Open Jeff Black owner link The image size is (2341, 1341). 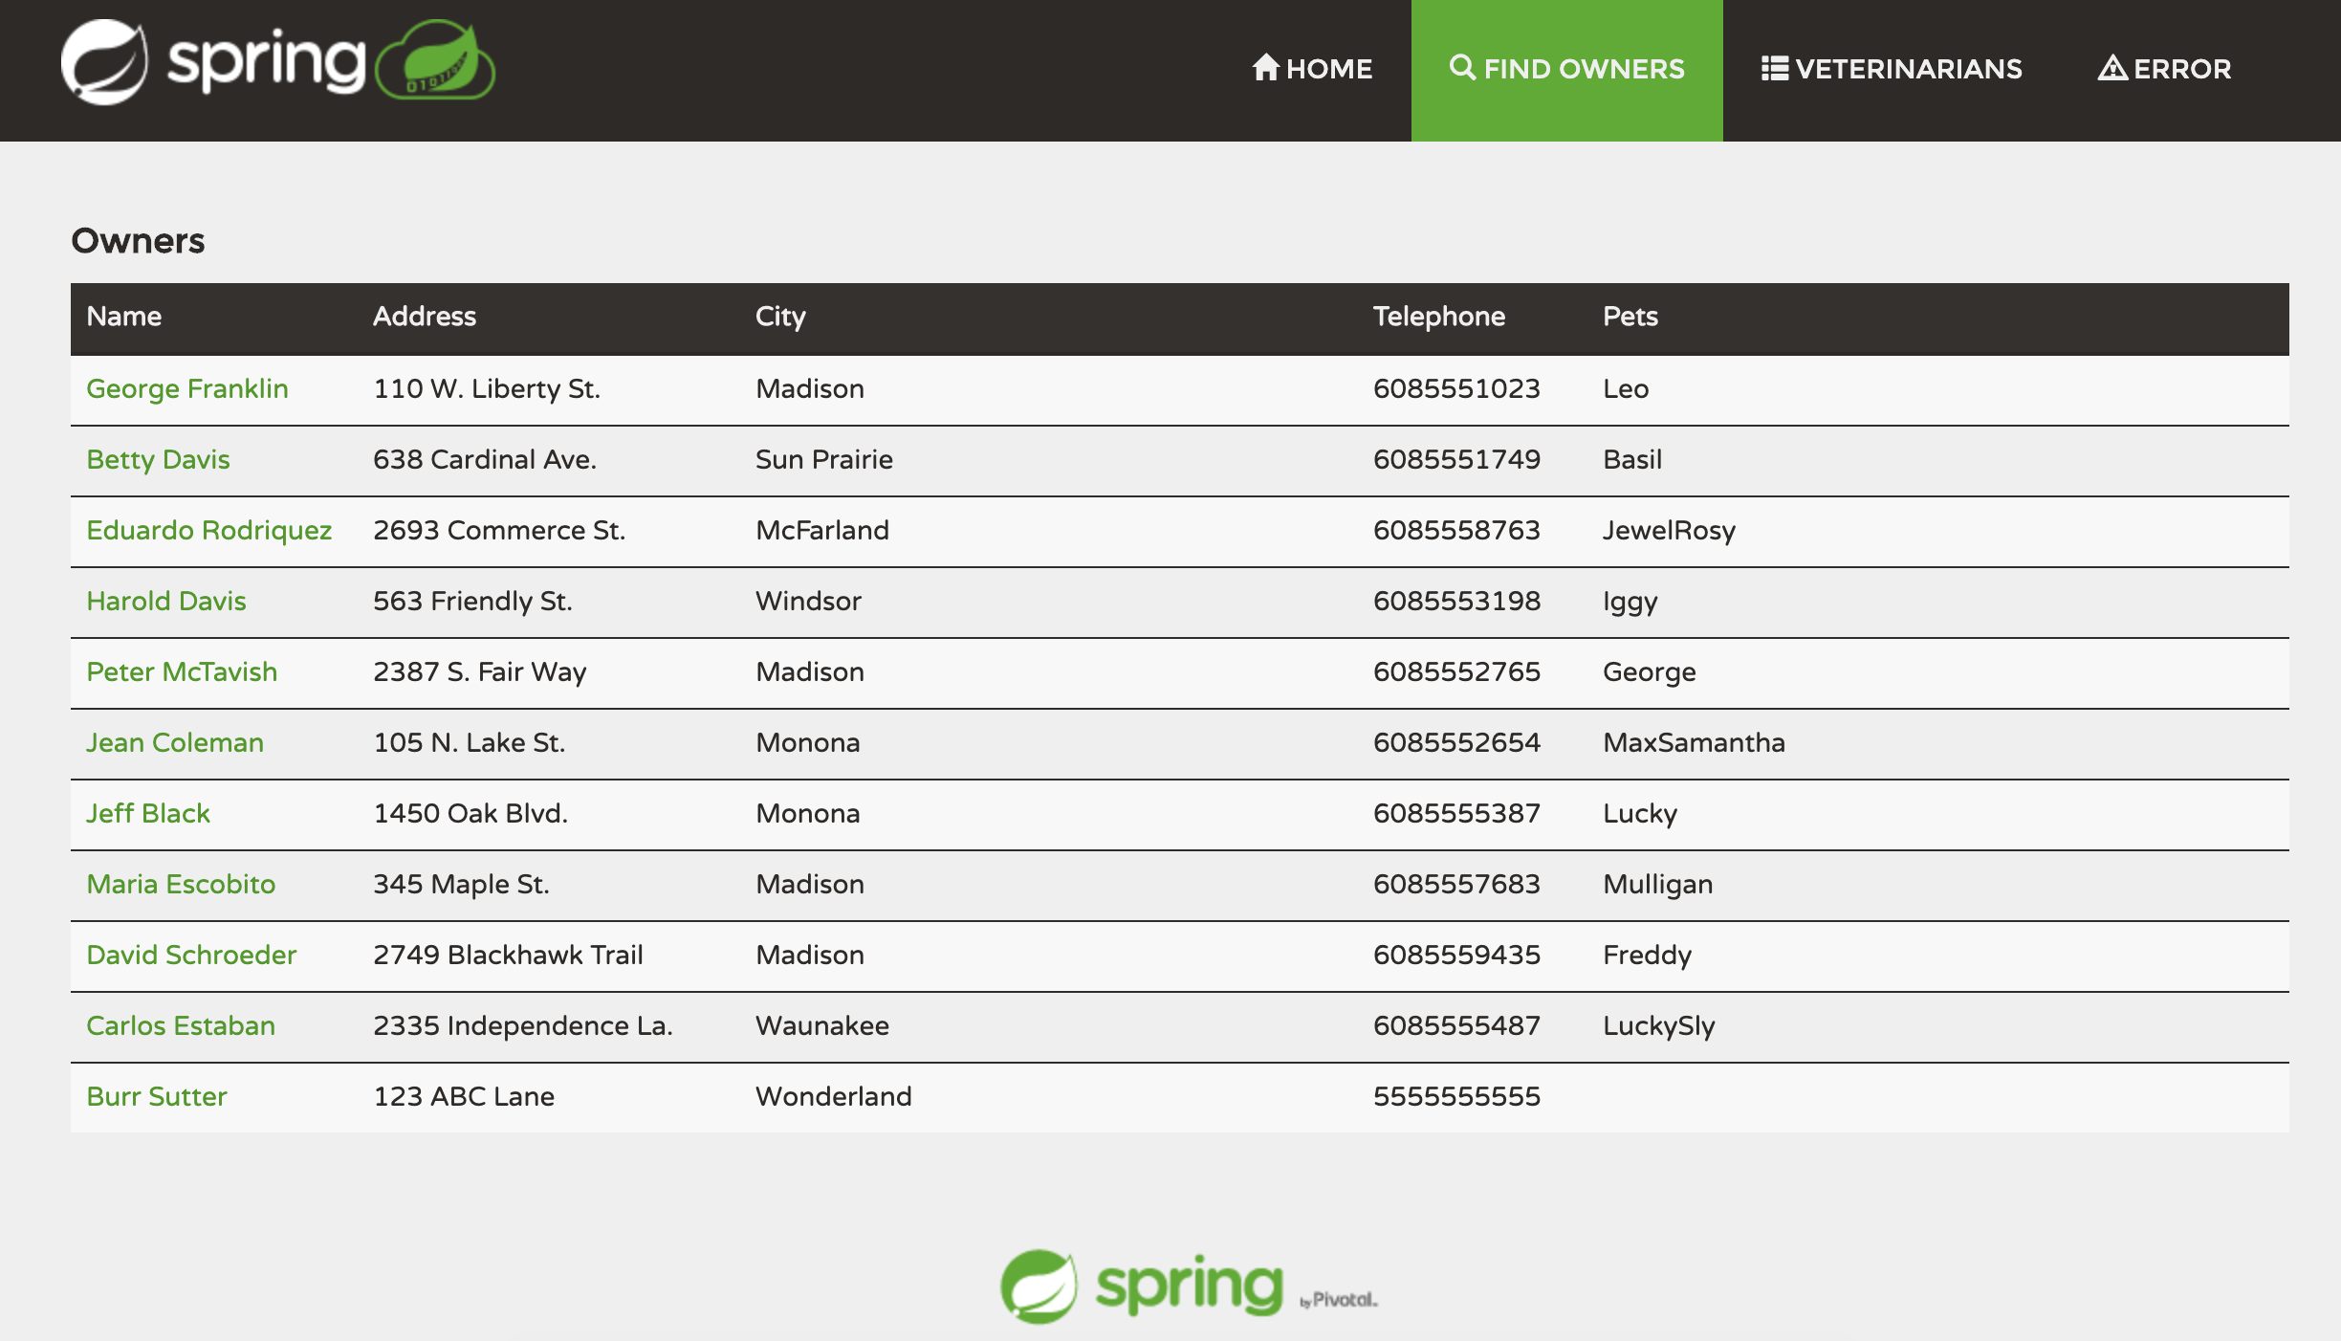point(148,813)
